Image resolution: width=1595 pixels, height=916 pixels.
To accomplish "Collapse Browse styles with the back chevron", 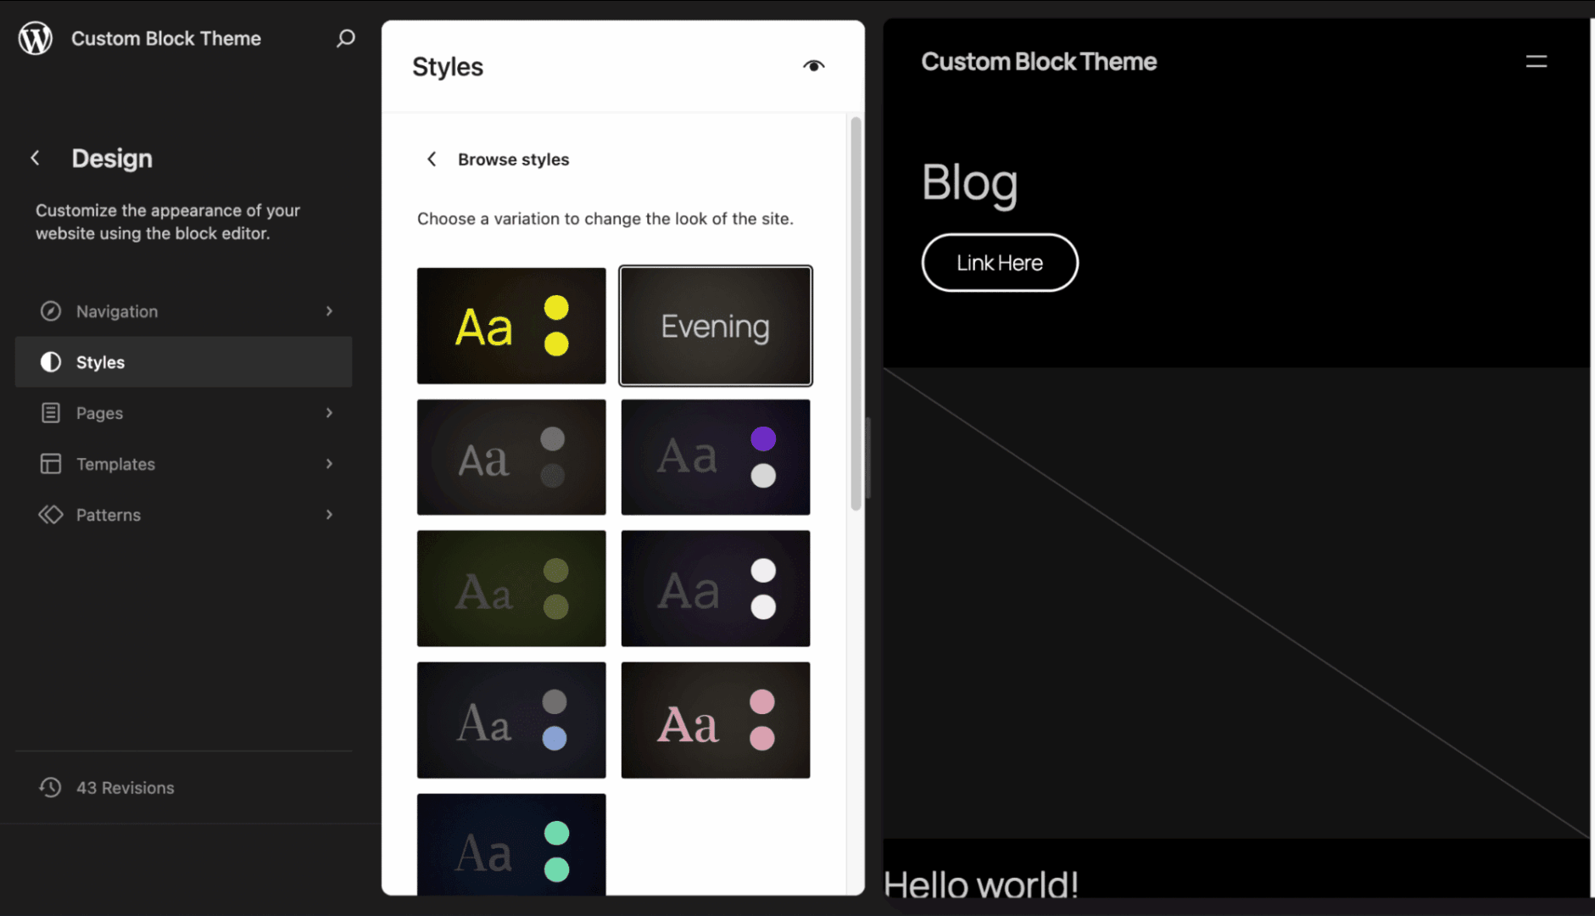I will click(x=432, y=159).
